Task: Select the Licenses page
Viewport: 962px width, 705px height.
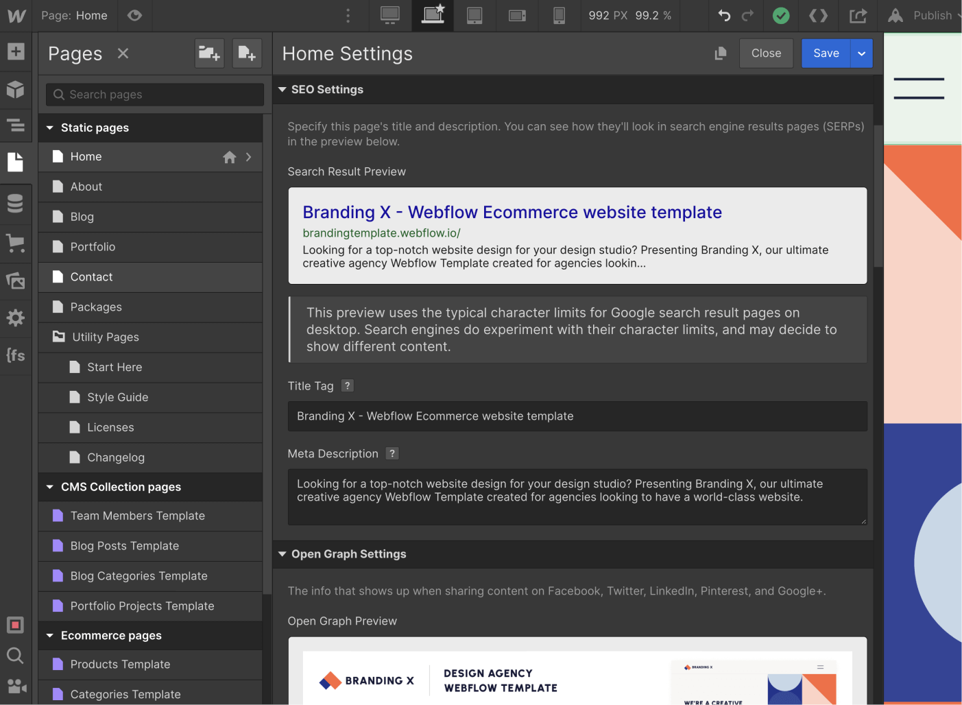Action: (150, 428)
